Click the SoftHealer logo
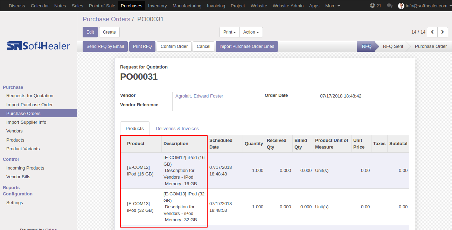This screenshot has height=230, width=452. click(x=39, y=46)
